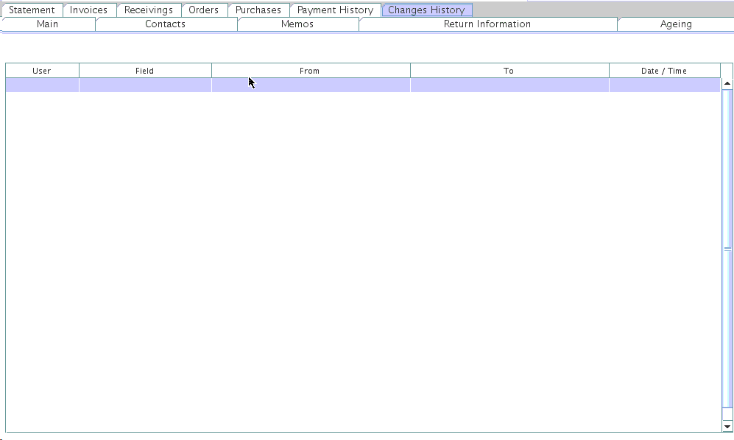Select the Memos tab

(297, 24)
